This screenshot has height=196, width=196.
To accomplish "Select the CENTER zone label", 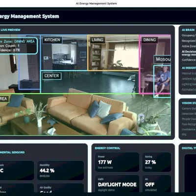I will (51, 76).
